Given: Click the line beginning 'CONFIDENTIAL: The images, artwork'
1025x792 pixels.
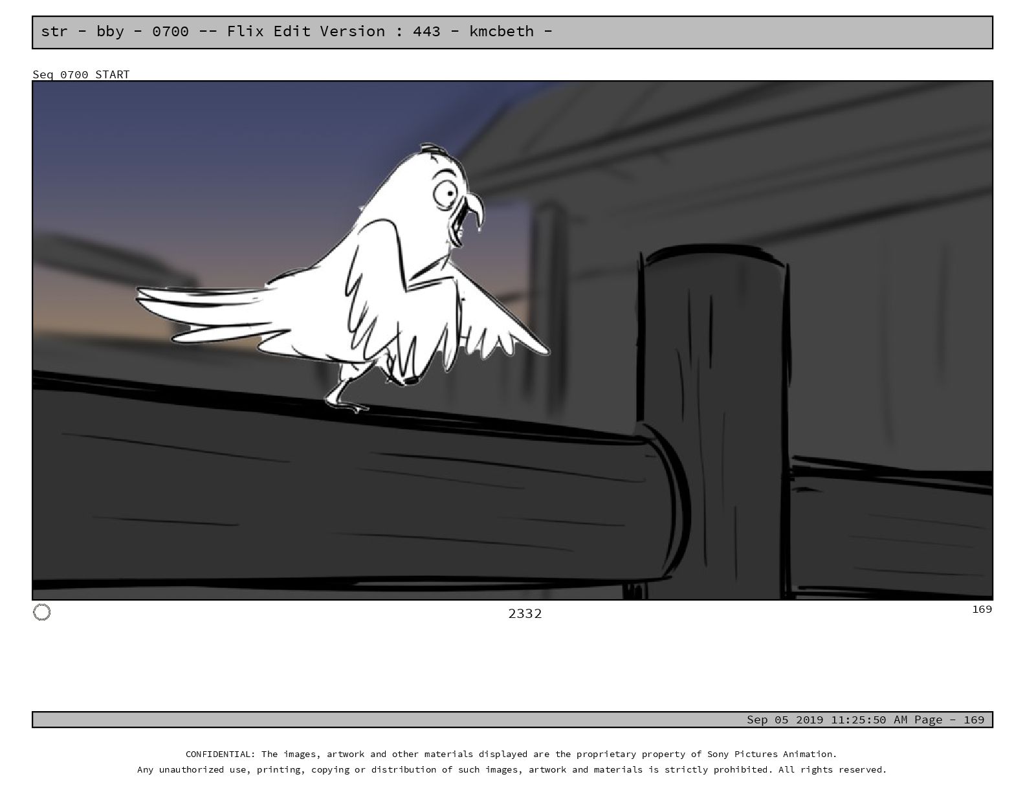Looking at the screenshot, I should [x=511, y=754].
